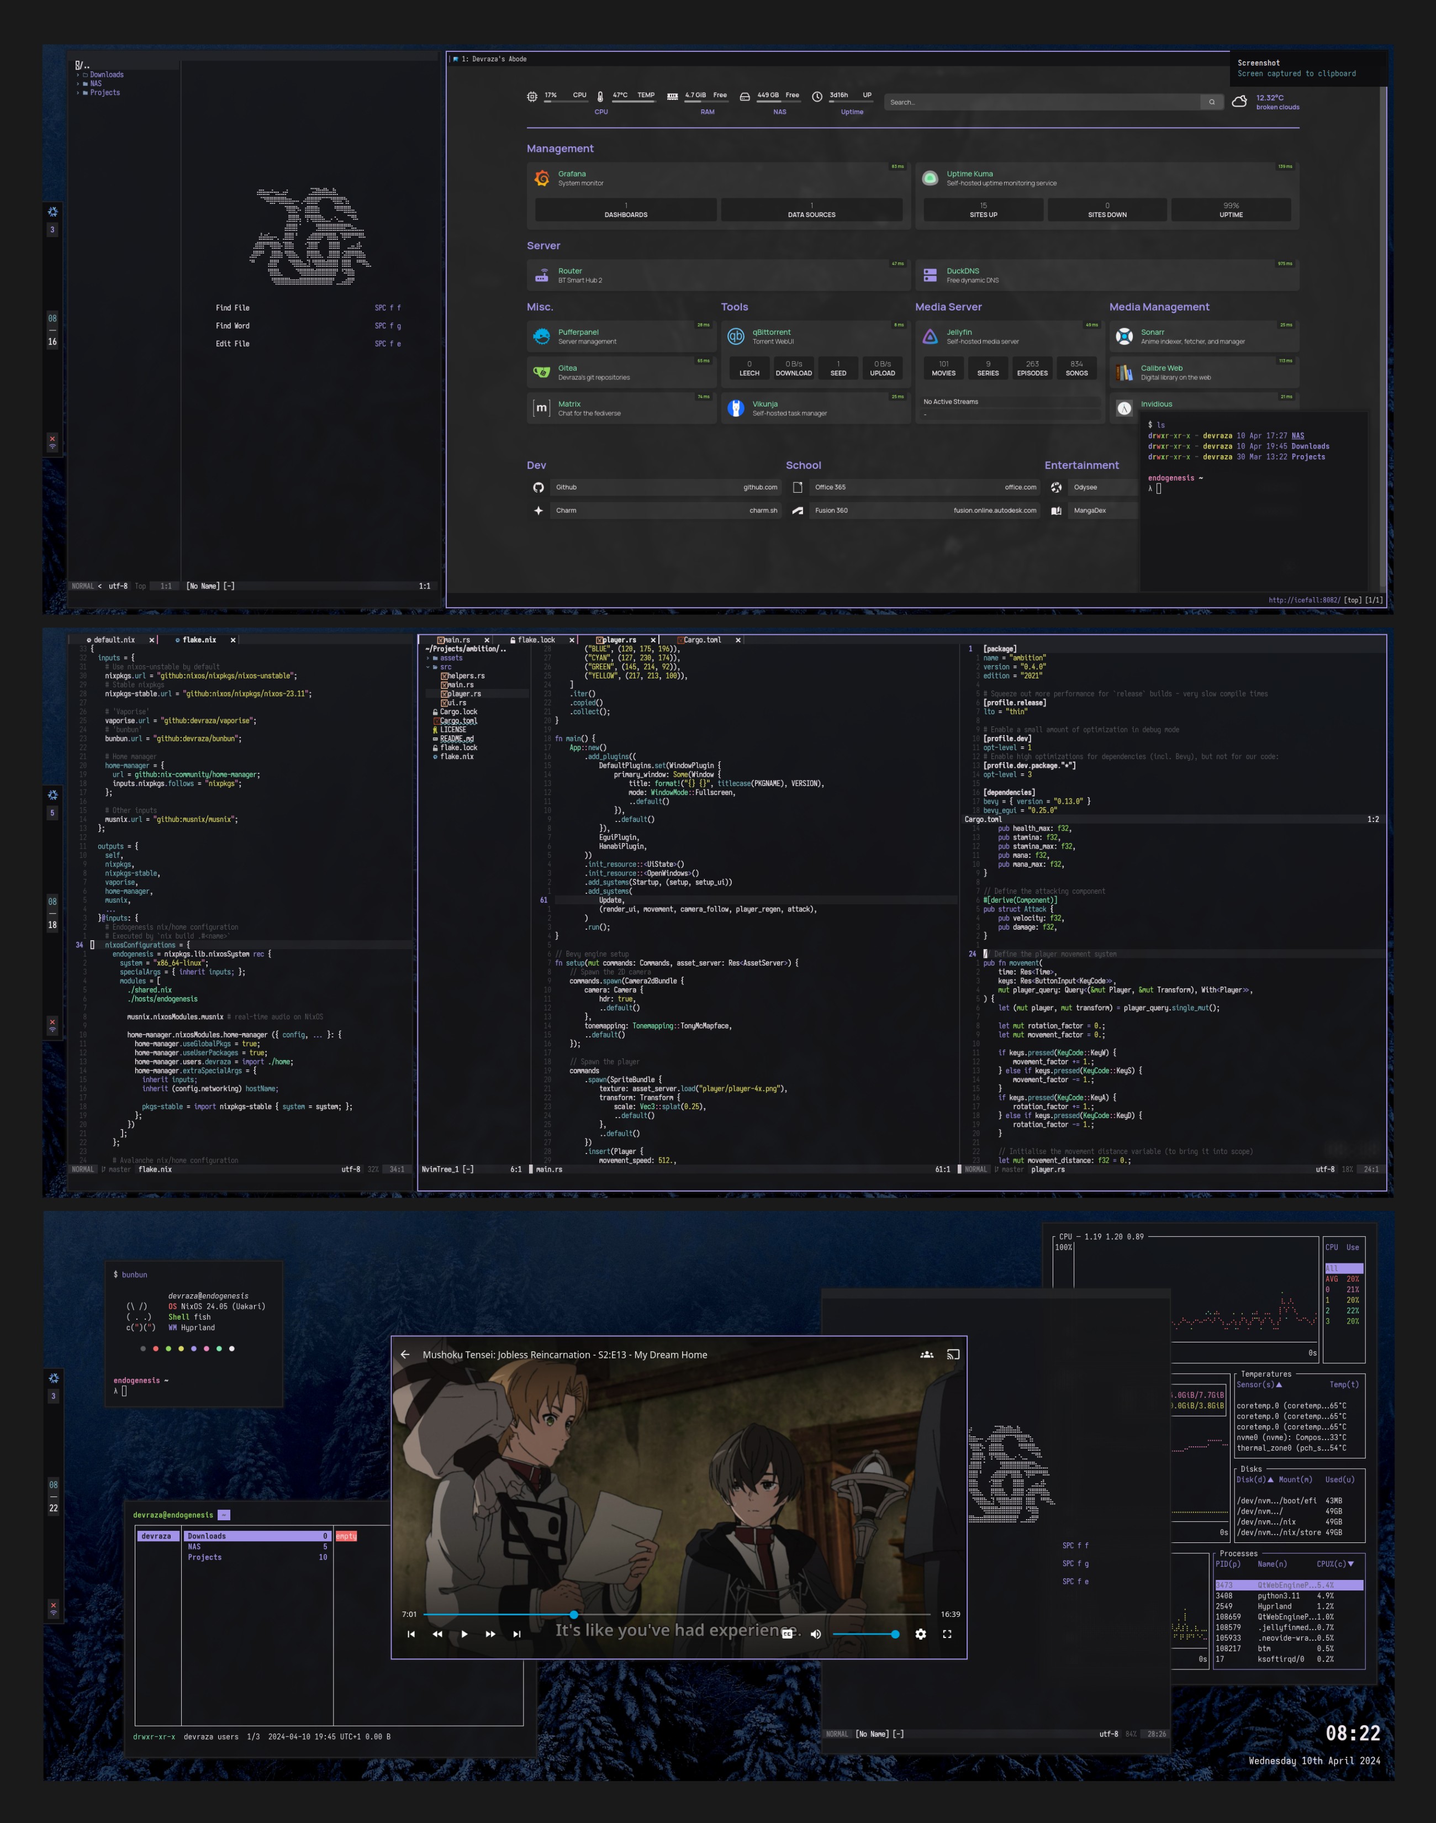The width and height of the screenshot is (1436, 1823).
Task: Sort processes by CPU%(c) column arrow
Action: tap(1350, 1564)
